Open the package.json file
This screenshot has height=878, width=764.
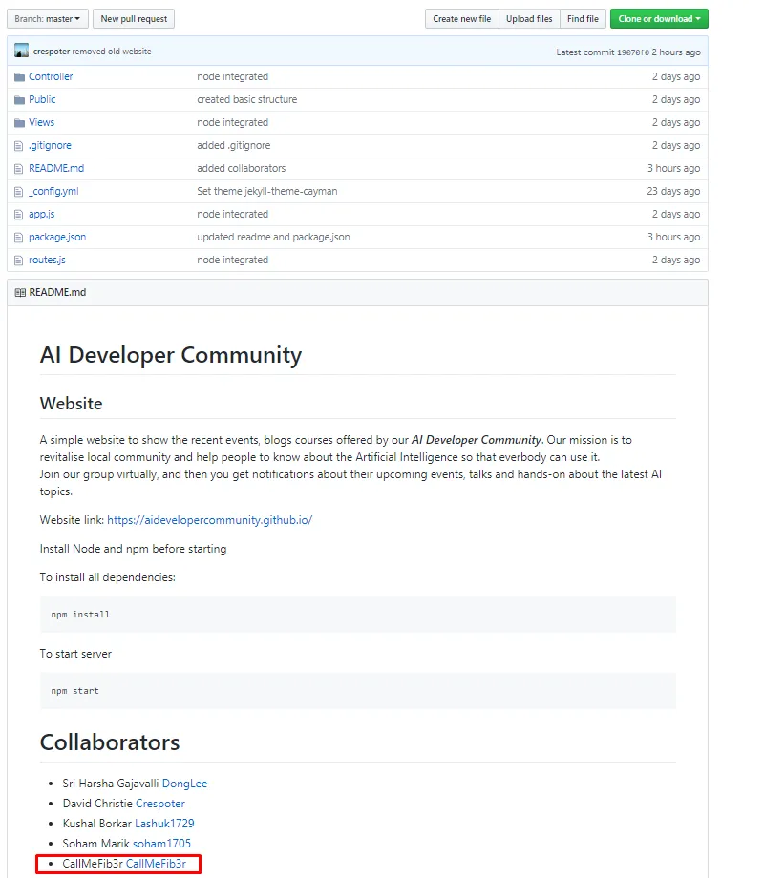[x=57, y=237]
